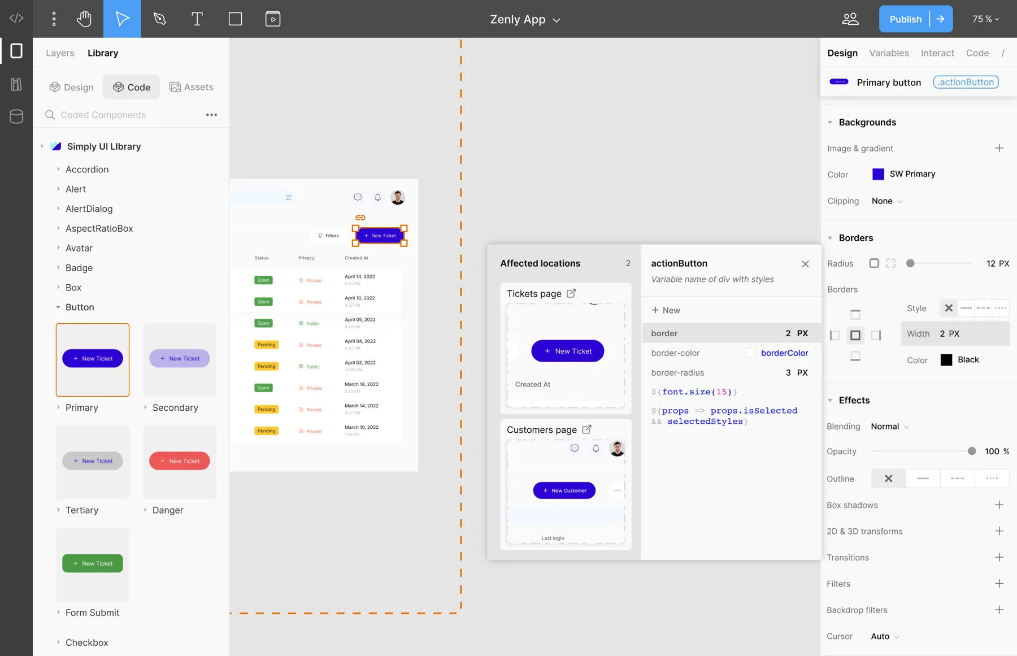This screenshot has height=656, width=1017.
Task: Add a box shadow effect
Action: click(999, 505)
